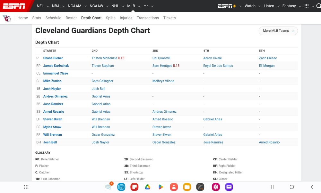This screenshot has width=321, height=193.
Task: Open the three-dots more sports menu
Action: [x=146, y=6]
